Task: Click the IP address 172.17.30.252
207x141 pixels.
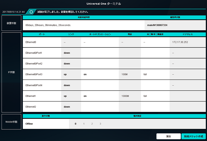Action: (x=180, y=42)
